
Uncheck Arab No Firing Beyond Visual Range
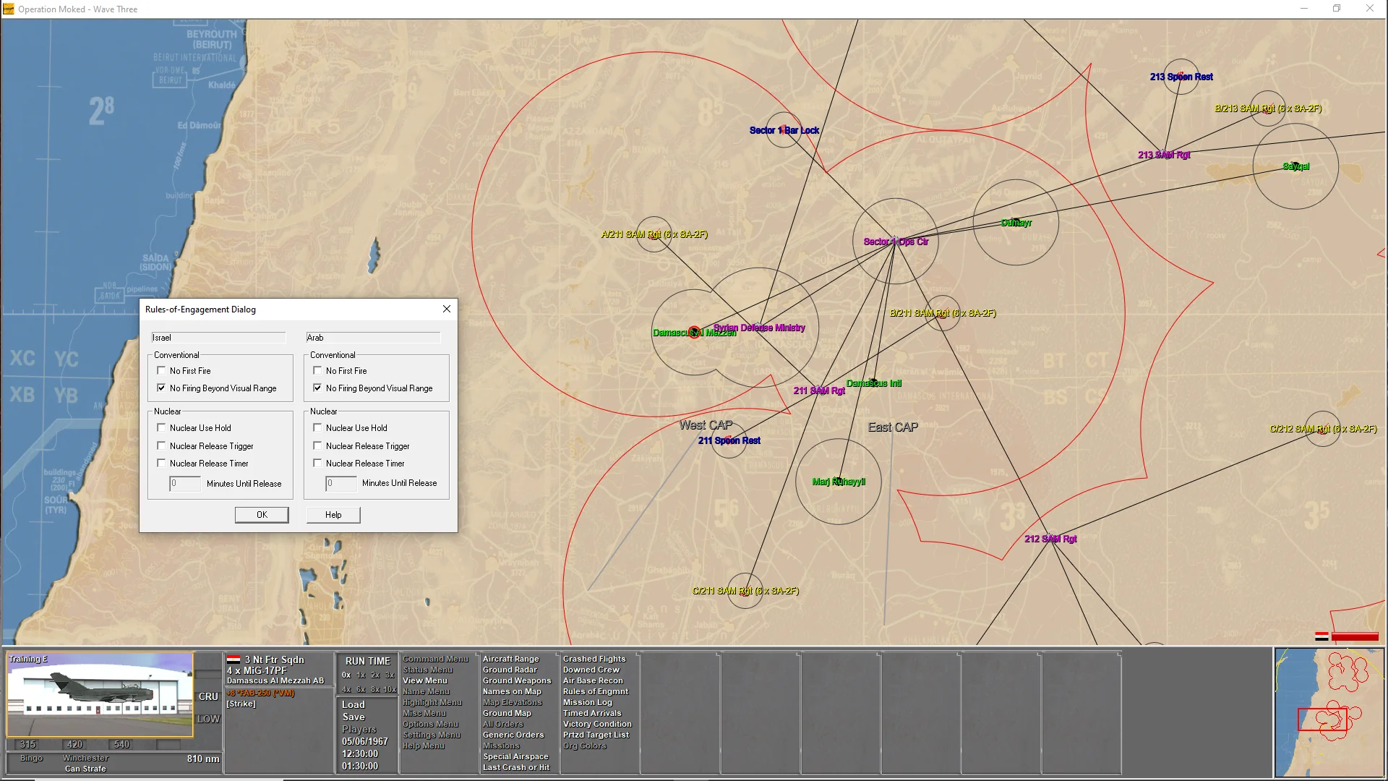(x=317, y=388)
